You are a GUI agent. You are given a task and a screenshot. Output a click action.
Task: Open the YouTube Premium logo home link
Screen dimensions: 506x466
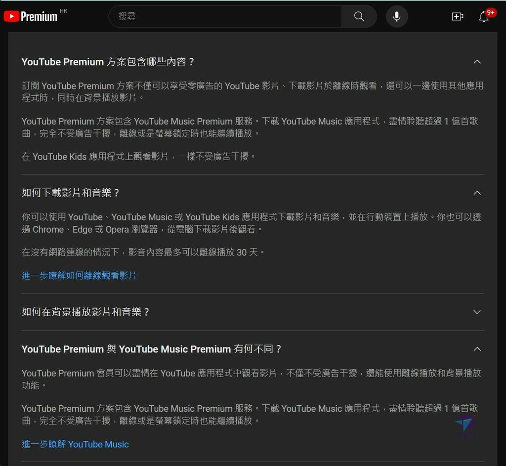(31, 16)
